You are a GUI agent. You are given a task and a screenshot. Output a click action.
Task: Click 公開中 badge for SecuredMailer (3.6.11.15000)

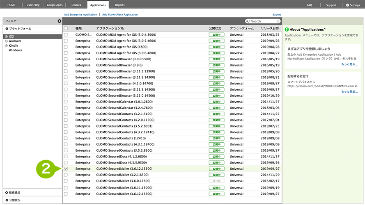(x=216, y=188)
